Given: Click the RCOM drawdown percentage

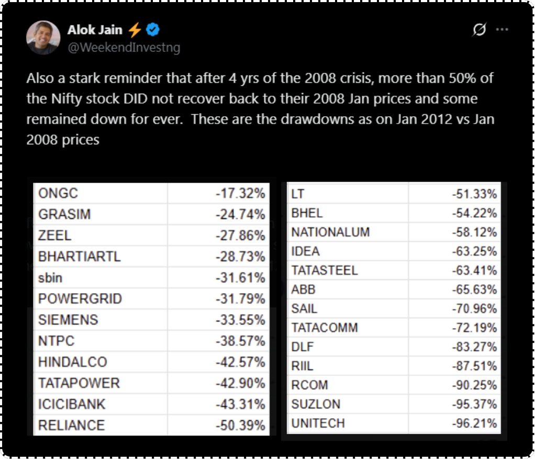Looking at the screenshot, I should pos(474,385).
